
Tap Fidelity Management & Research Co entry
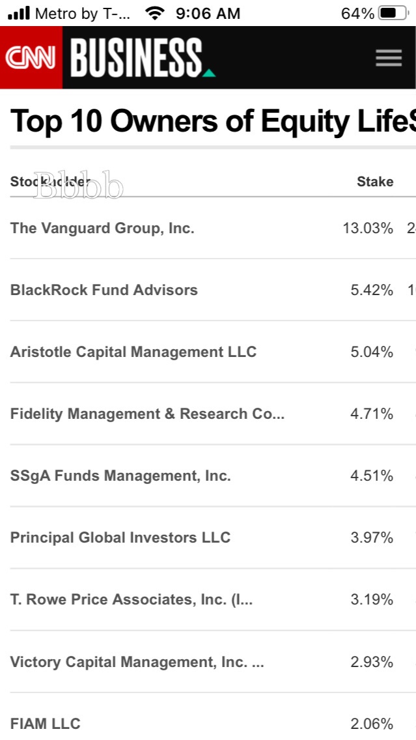(147, 414)
